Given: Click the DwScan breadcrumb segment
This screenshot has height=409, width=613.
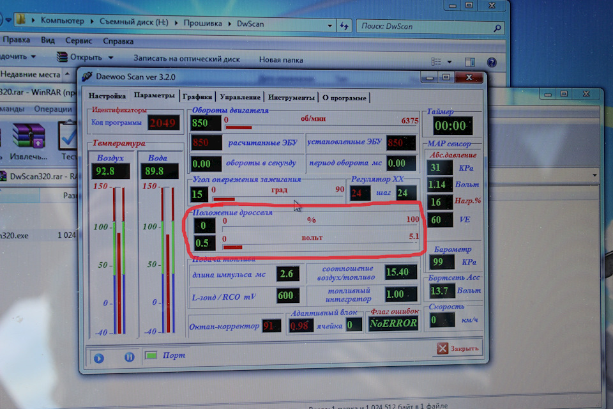Looking at the screenshot, I should [x=250, y=24].
